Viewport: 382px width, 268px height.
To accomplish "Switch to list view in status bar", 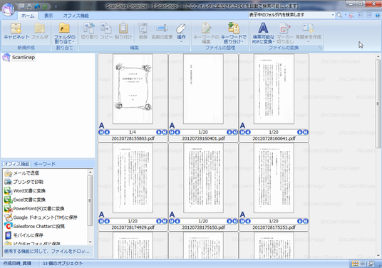I will pos(363,264).
